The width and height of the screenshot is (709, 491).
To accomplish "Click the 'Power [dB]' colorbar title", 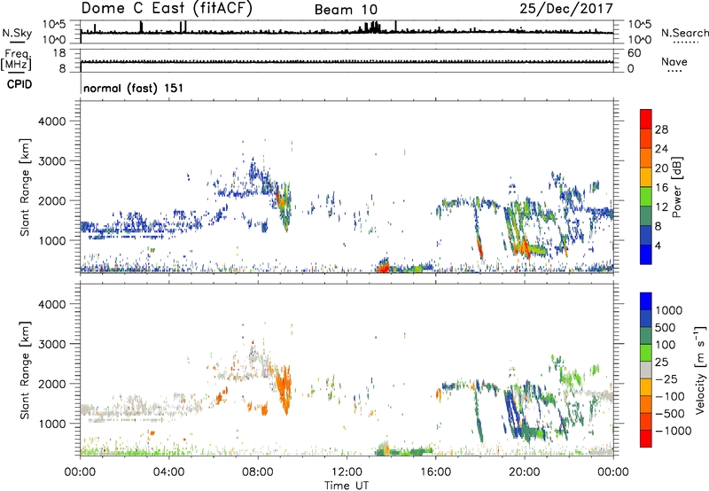I will [676, 187].
